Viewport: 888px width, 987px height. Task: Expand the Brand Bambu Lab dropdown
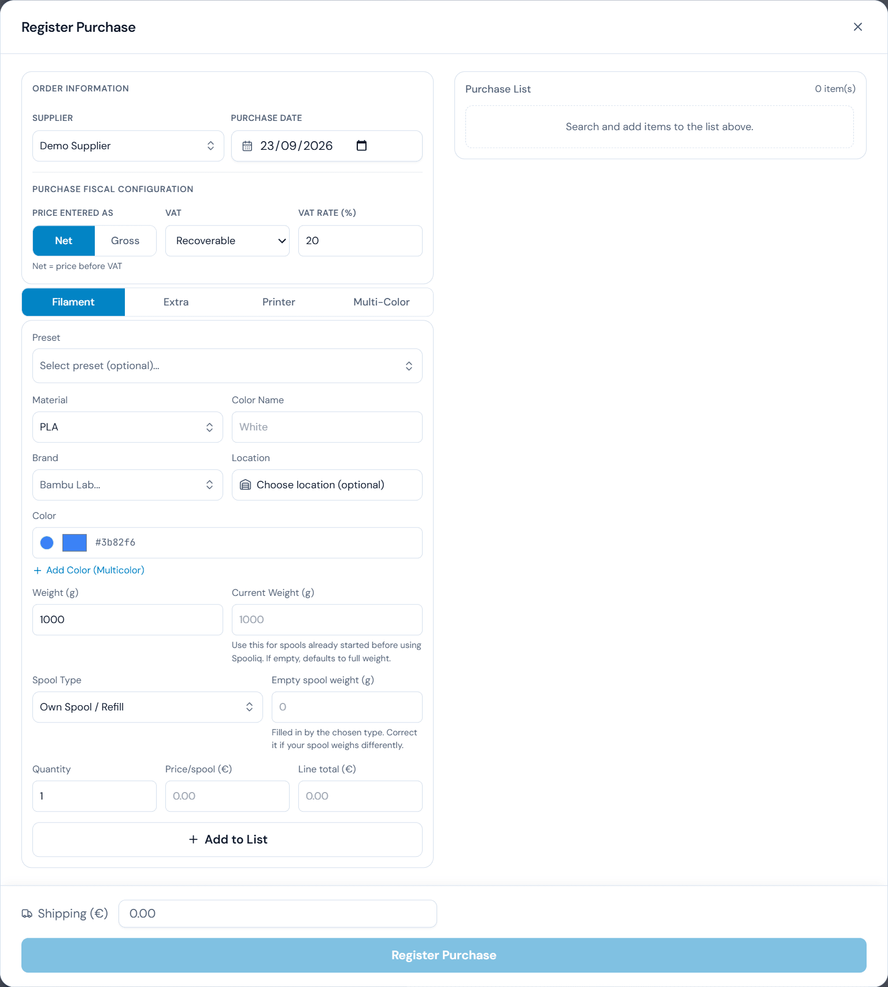tap(128, 485)
